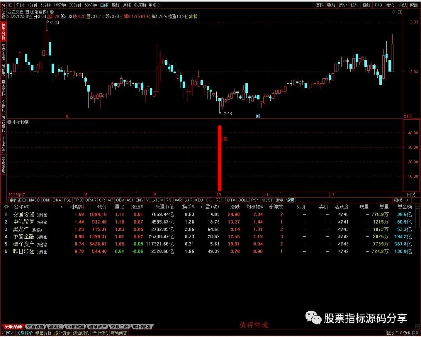Image resolution: width=421 pixels, height=337 pixels.
Task: Sort the table by 涨幅% column
Action: pos(77,207)
